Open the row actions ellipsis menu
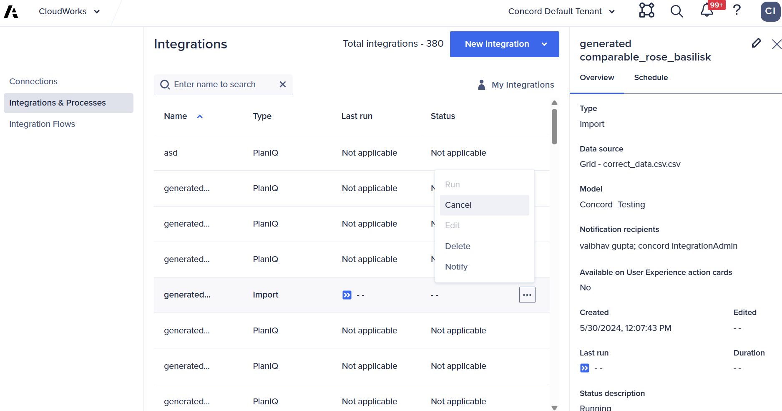 click(527, 295)
